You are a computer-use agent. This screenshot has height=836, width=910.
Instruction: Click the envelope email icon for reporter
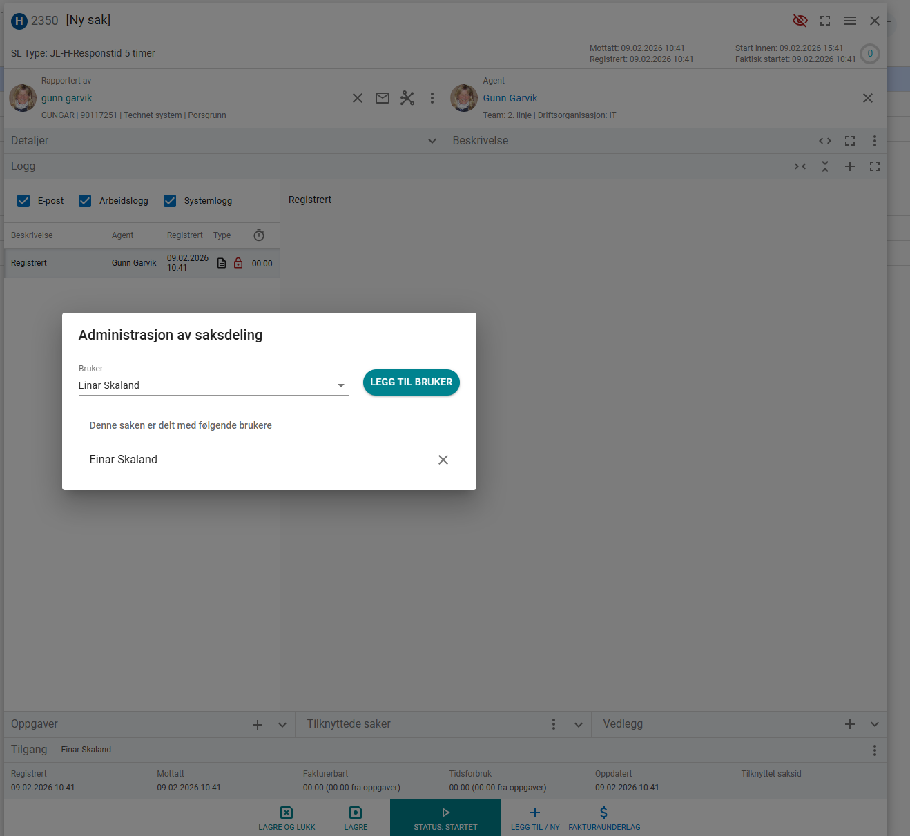[383, 98]
